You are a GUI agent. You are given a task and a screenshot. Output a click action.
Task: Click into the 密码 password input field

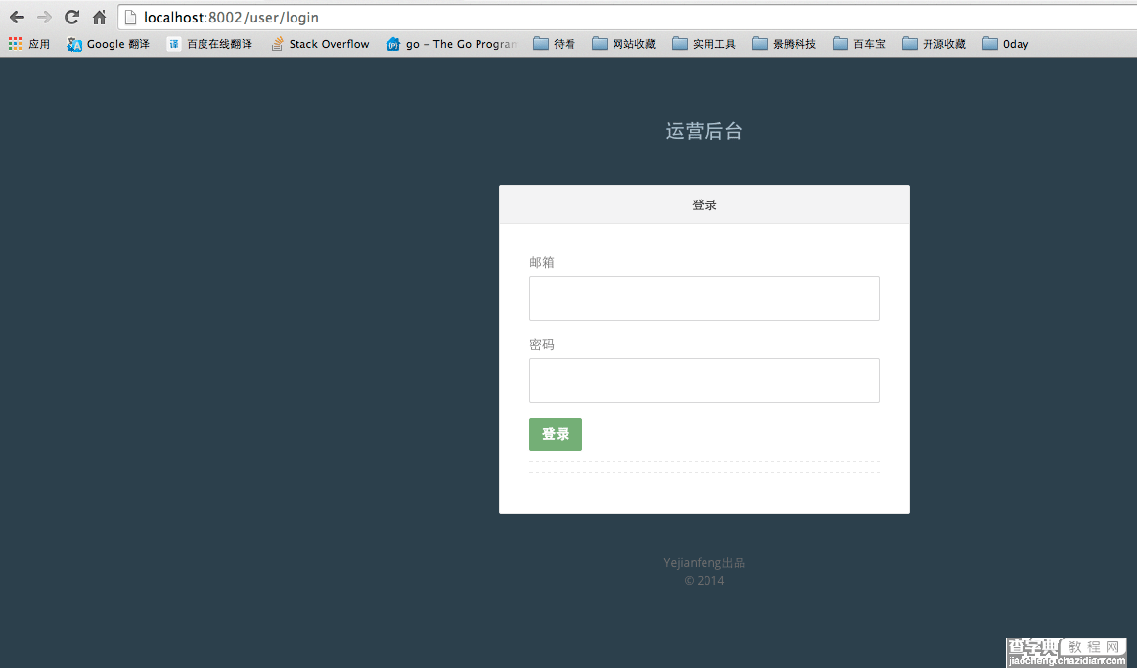pos(705,380)
